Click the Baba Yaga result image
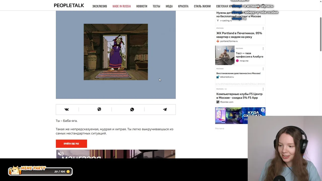The image size is (322, 181). [116, 52]
